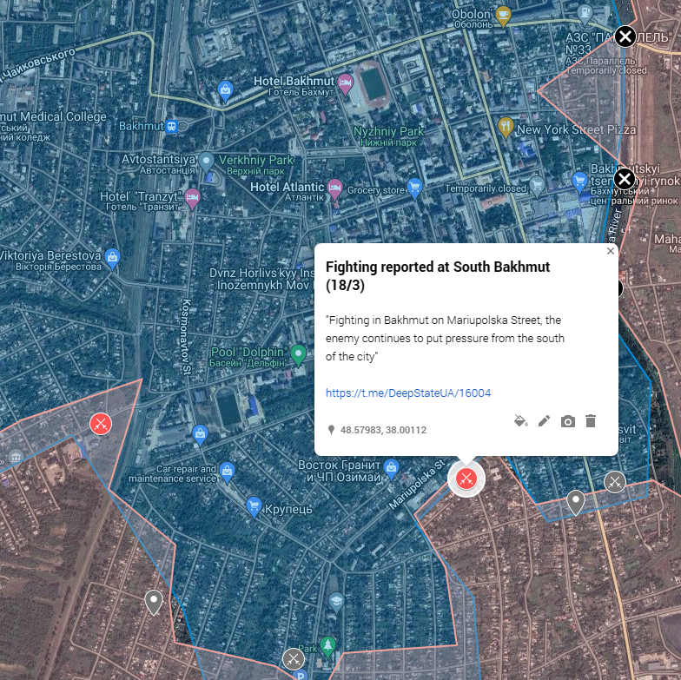Select the gray location pin in the southeast
Image resolution: width=681 pixels, height=680 pixels.
[575, 502]
